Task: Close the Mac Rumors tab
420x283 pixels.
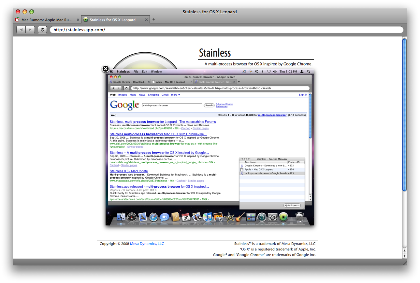Action: coord(78,20)
